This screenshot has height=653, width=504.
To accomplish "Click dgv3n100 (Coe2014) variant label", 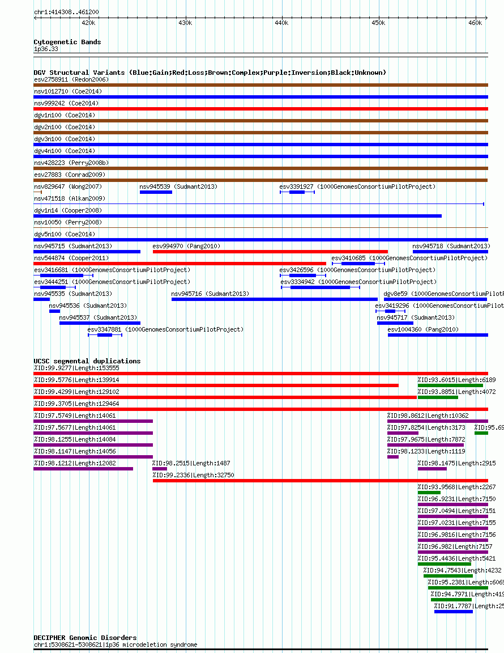I will pyautogui.click(x=65, y=139).
